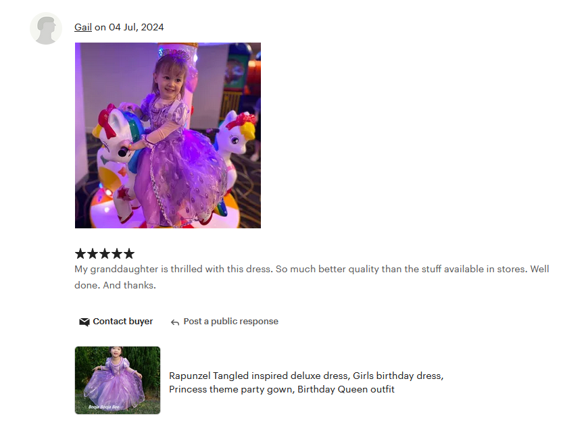Select the Contact buyer label
Screen dimensions: 586x431
122,321
